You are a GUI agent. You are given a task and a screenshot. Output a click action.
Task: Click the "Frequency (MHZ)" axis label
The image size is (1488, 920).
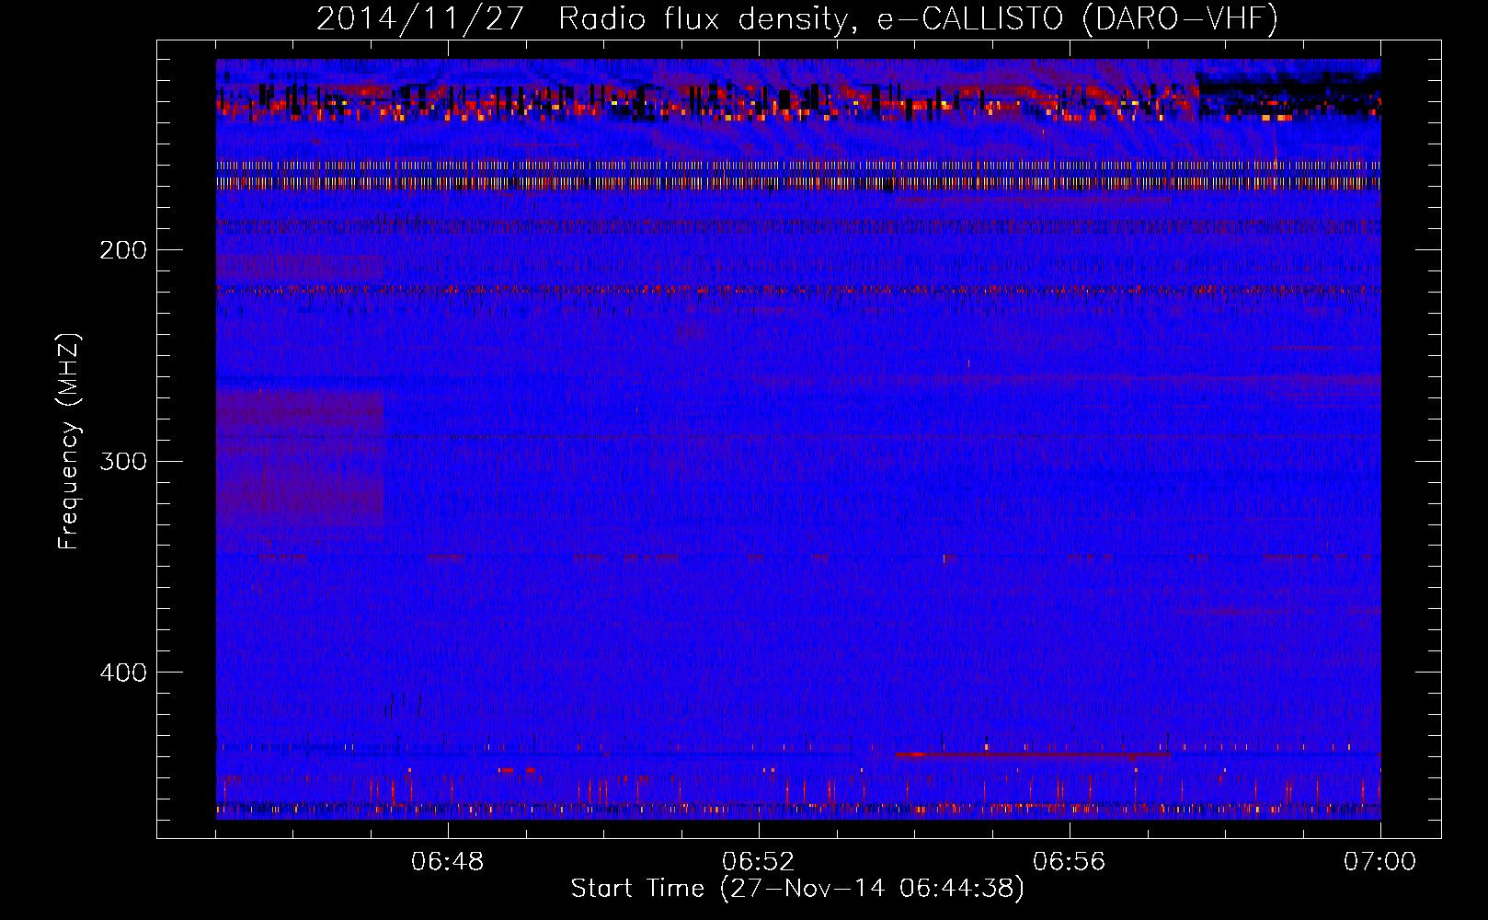point(70,442)
